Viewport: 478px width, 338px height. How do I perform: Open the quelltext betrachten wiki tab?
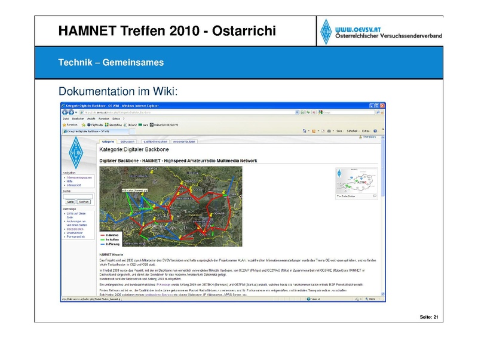click(x=155, y=142)
